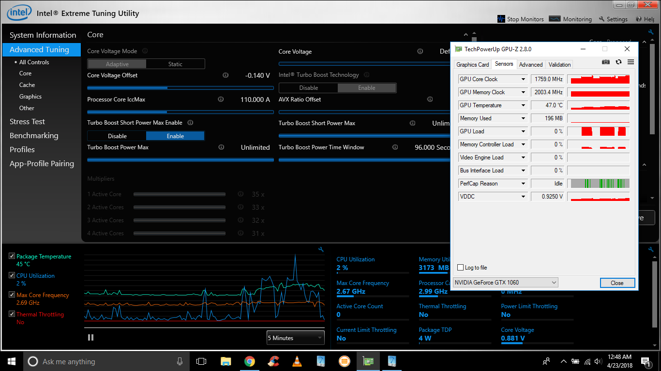The height and width of the screenshot is (371, 661).
Task: Open Profiles section
Action: 22,150
